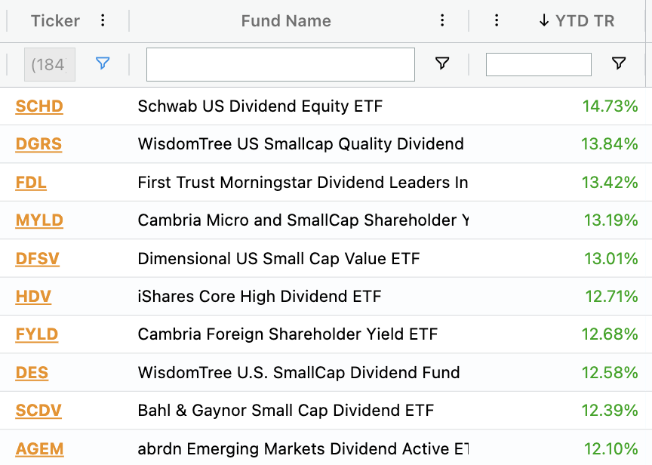The height and width of the screenshot is (465, 652).
Task: Click the blue Ticker filter funnel icon
Action: click(103, 63)
